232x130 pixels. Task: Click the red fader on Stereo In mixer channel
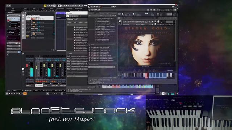(27, 65)
